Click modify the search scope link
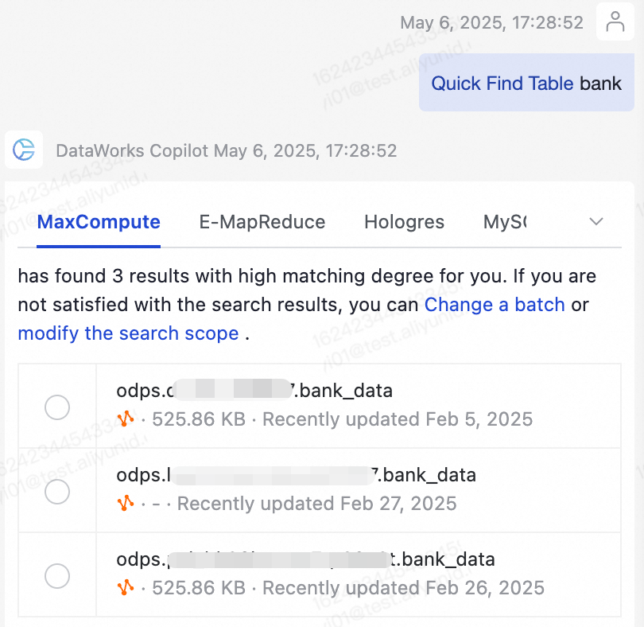 point(128,333)
